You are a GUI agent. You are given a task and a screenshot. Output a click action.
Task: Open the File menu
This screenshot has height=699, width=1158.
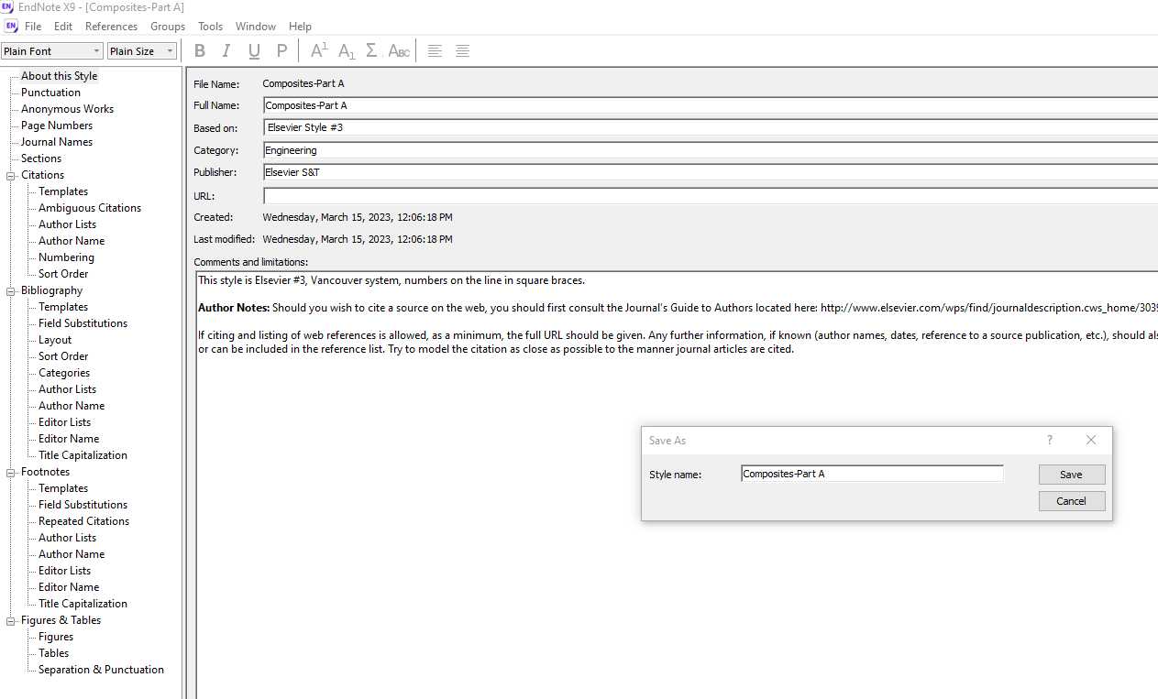coord(33,27)
